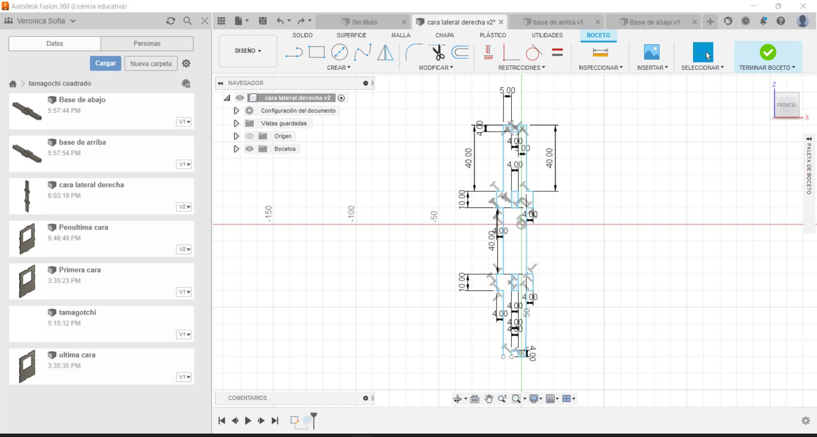This screenshot has height=437, width=817.
Task: Select the Line sketch tool
Action: pyautogui.click(x=294, y=52)
